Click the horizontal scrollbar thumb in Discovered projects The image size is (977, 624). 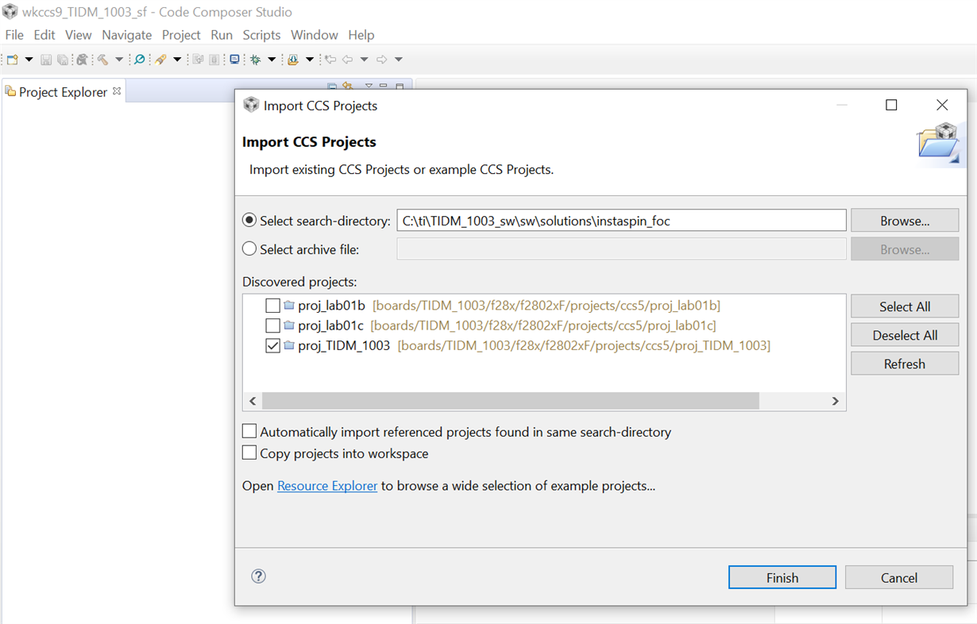click(x=511, y=401)
